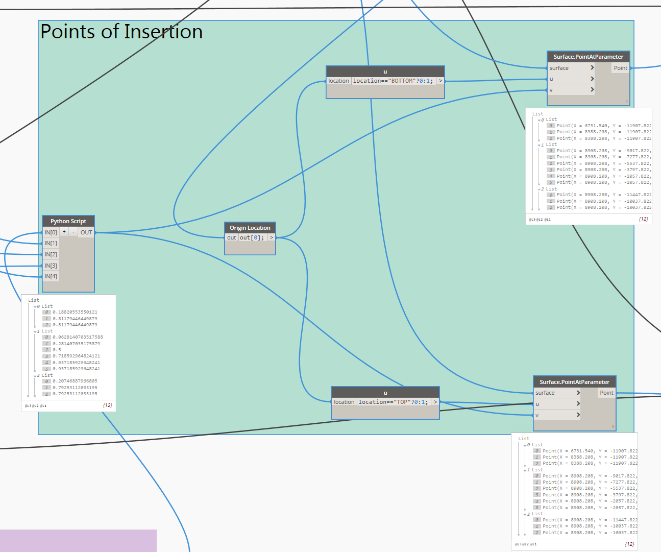
Task: Click the lacing indicator on the upper Surface.PointAtParameter node
Action: coord(627,101)
